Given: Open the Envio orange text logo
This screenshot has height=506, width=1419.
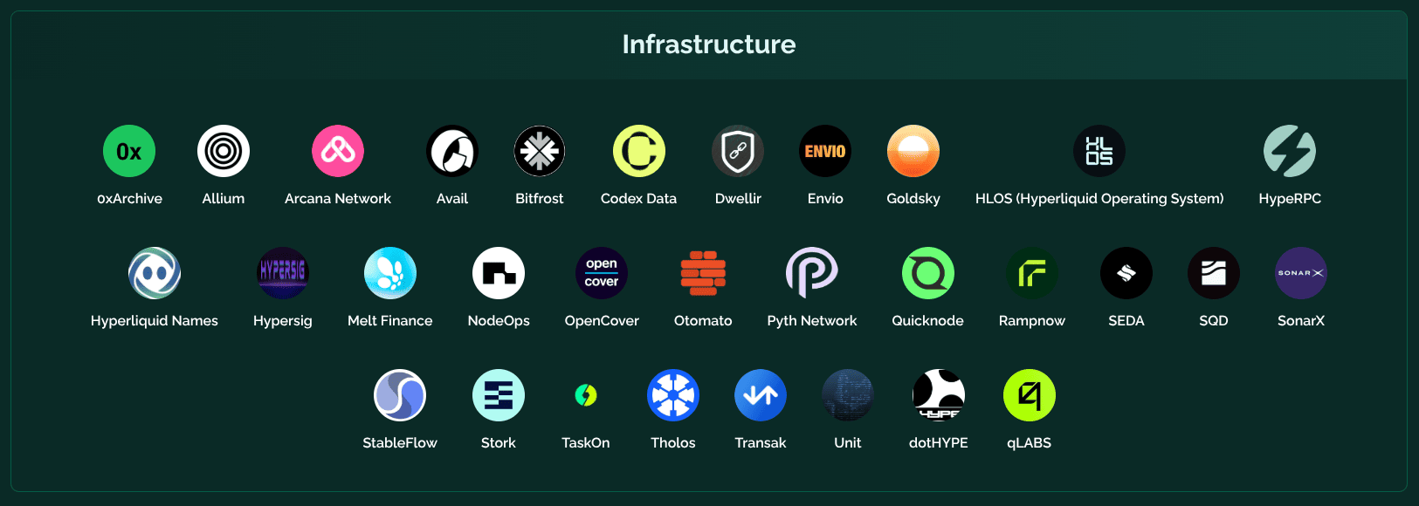Looking at the screenshot, I should [825, 151].
